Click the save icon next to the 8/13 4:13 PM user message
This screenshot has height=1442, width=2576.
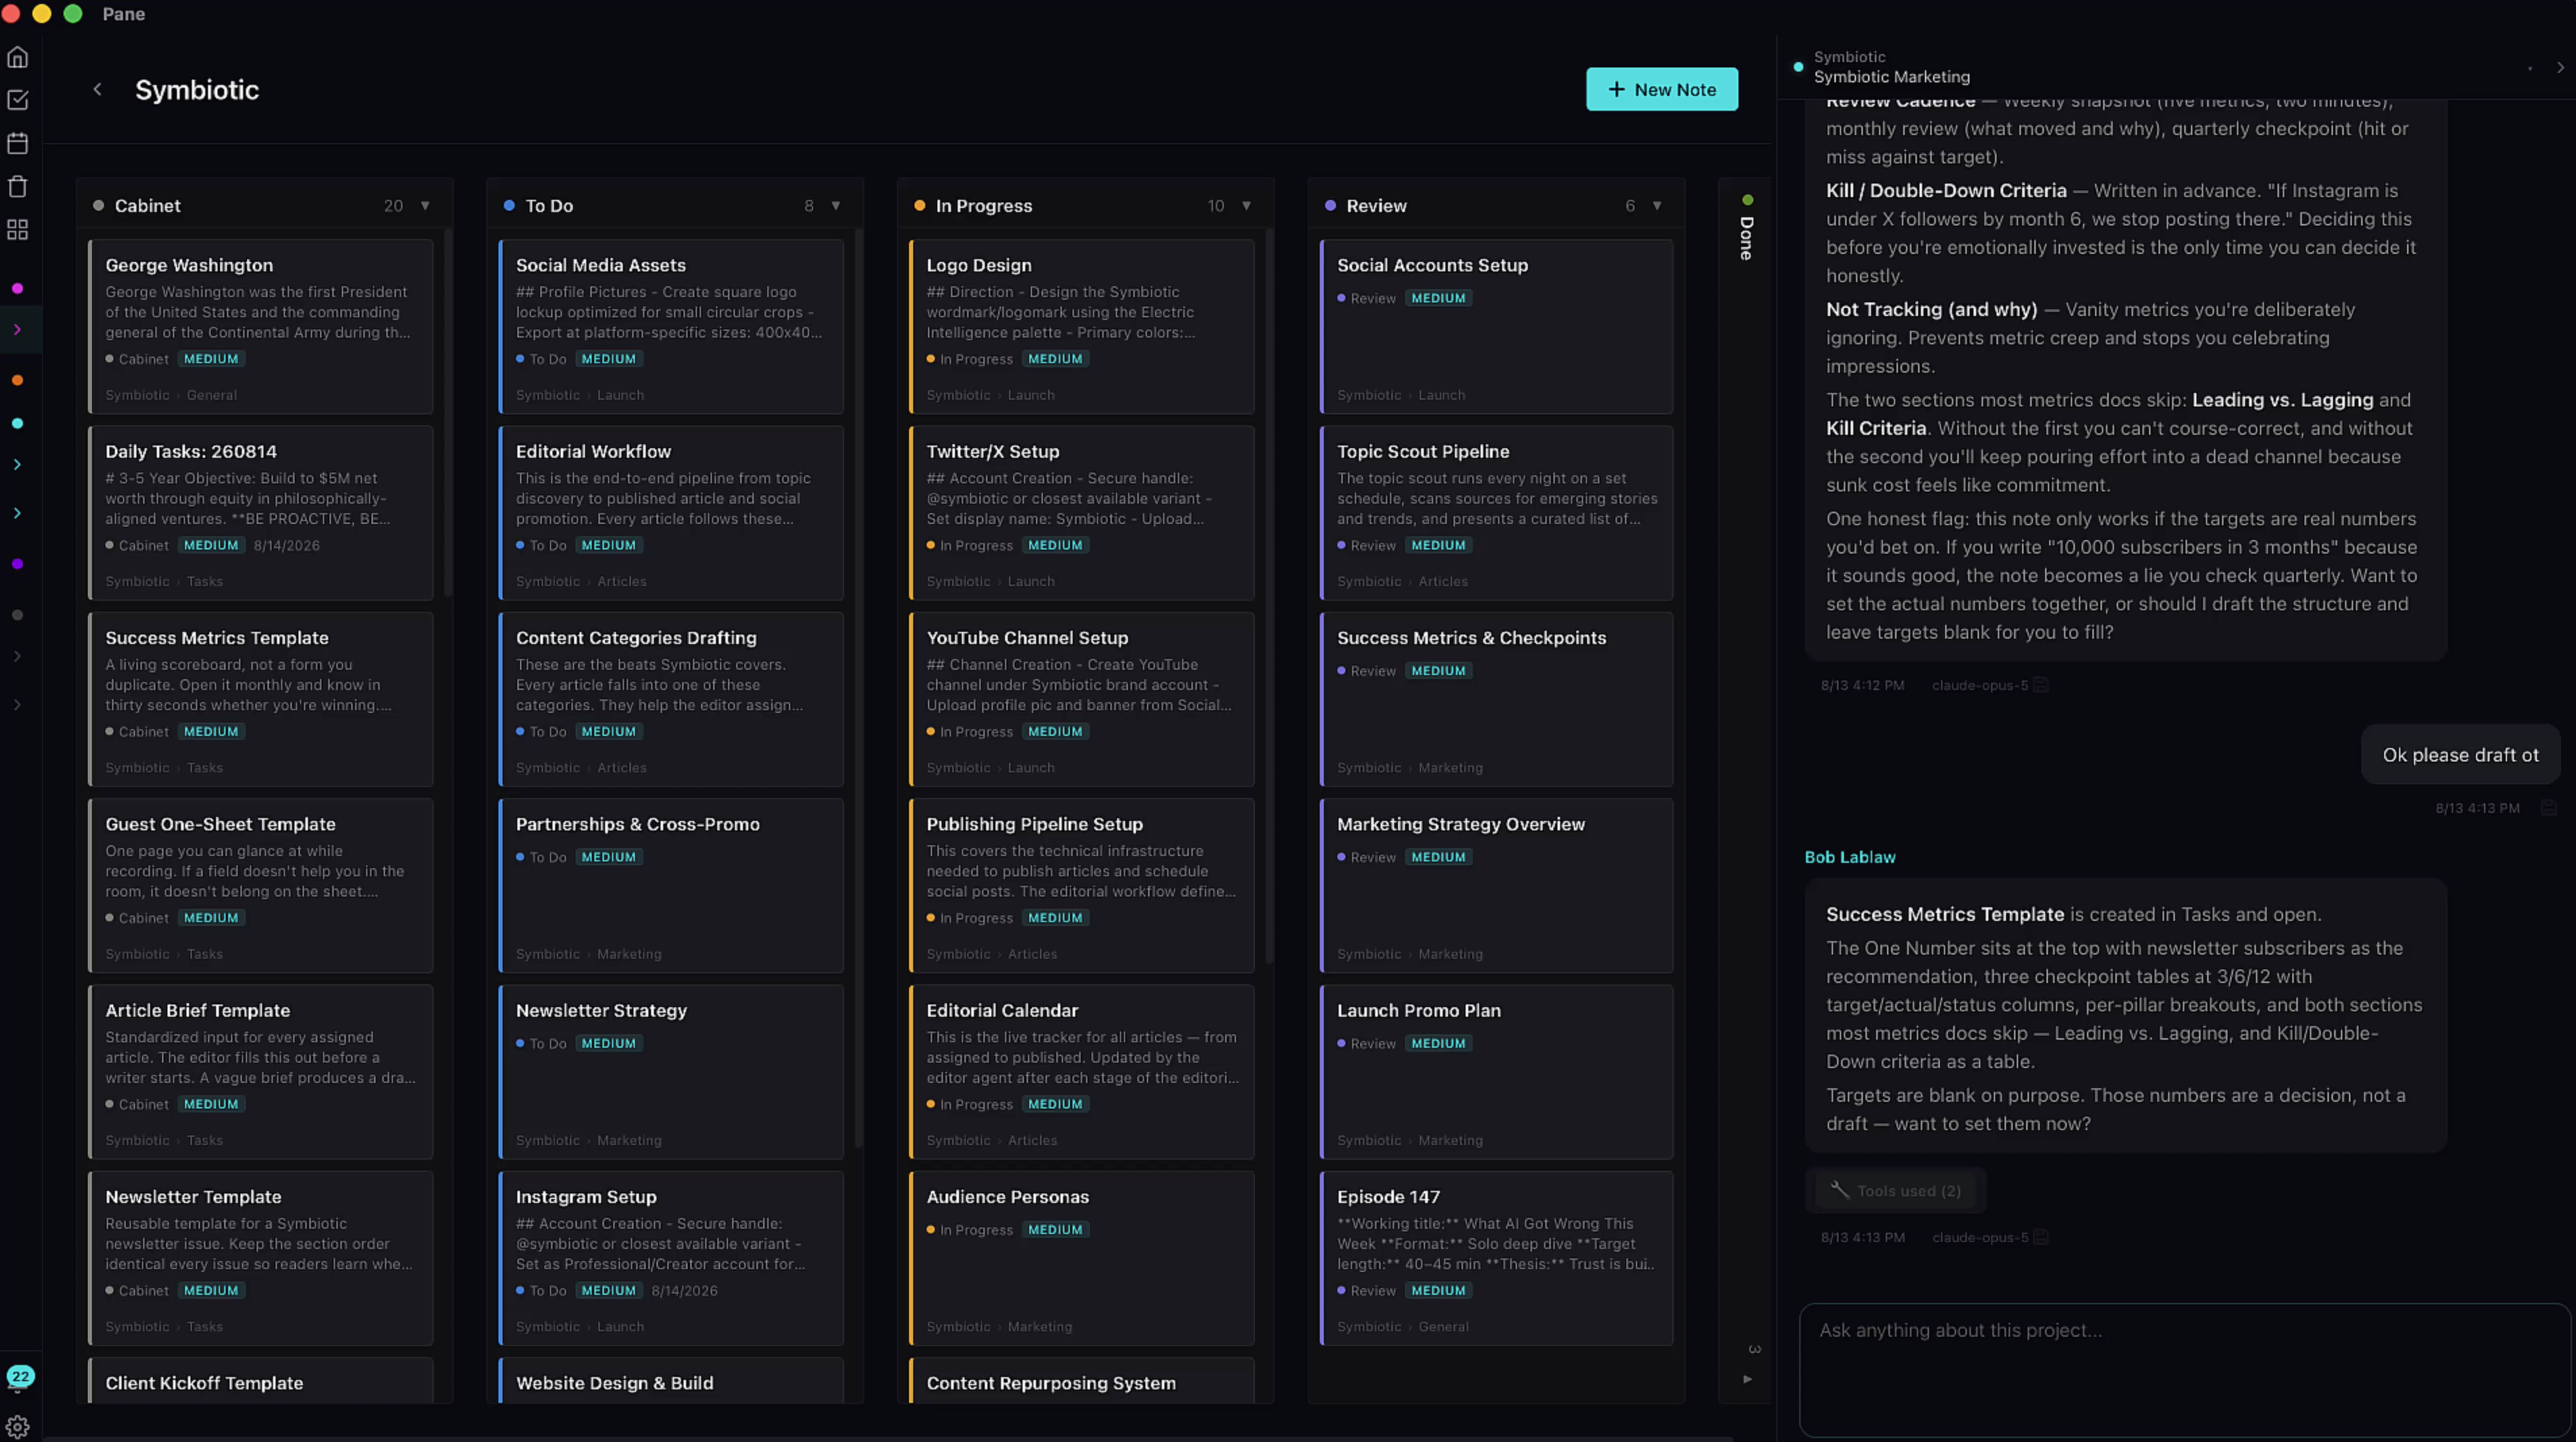tap(2548, 807)
